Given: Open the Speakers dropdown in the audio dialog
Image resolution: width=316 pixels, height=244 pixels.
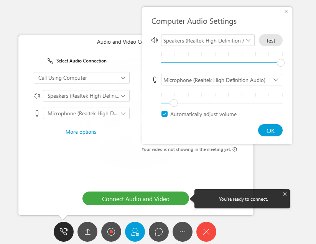Looking at the screenshot, I should click(207, 40).
